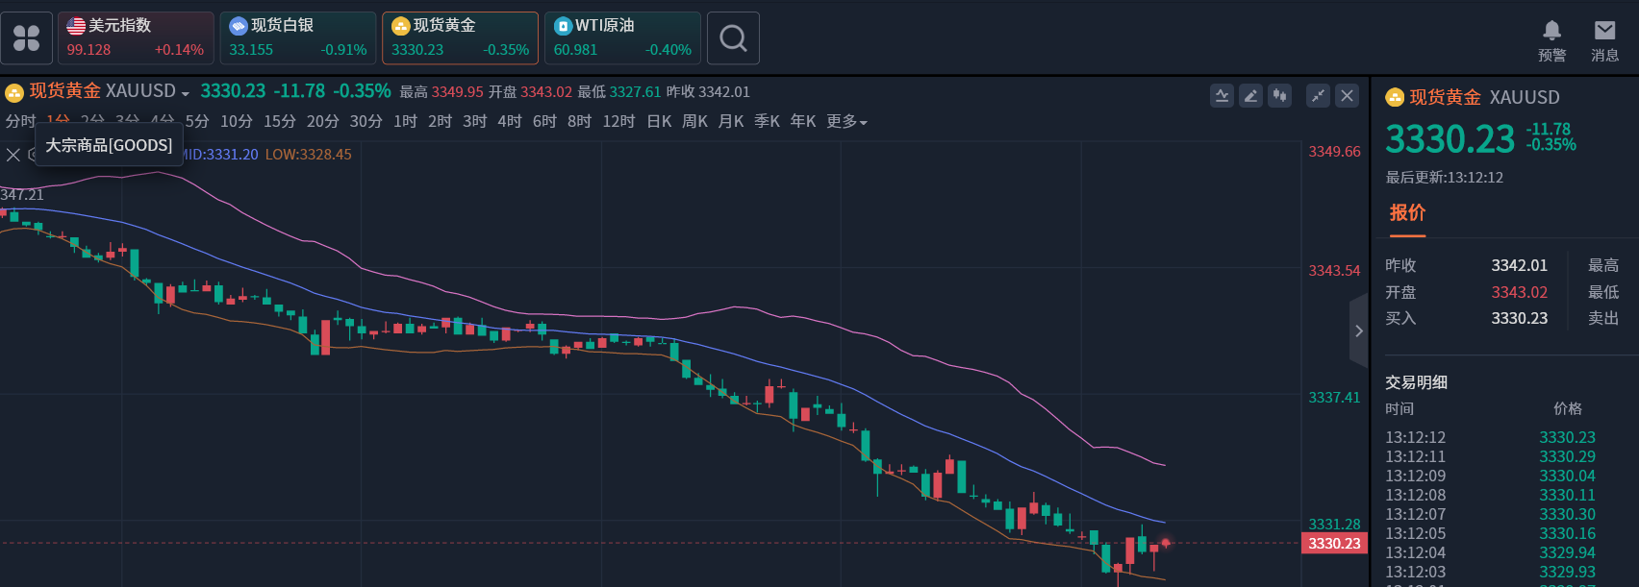Select the WTI原油 ticker card
The height and width of the screenshot is (587, 1639).
pos(622,38)
